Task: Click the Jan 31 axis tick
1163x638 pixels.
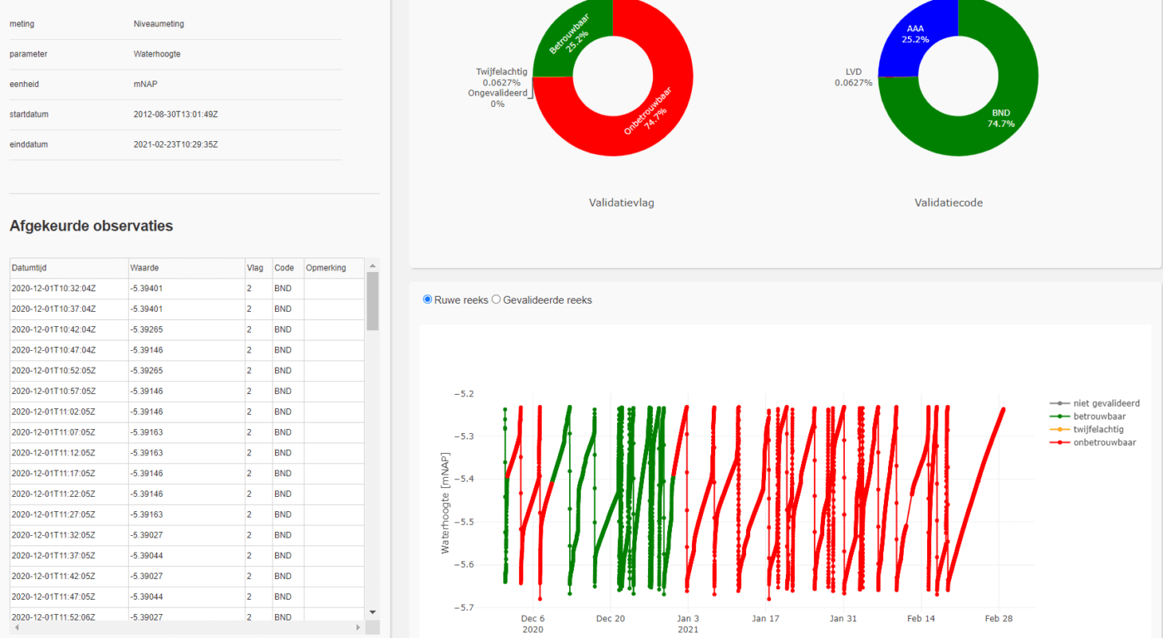Action: click(842, 619)
